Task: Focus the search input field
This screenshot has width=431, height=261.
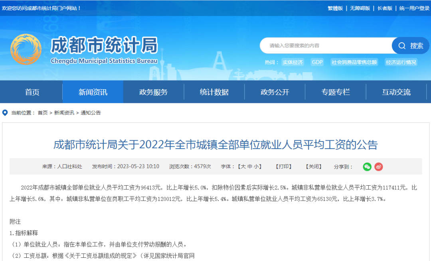Action: tap(326, 45)
